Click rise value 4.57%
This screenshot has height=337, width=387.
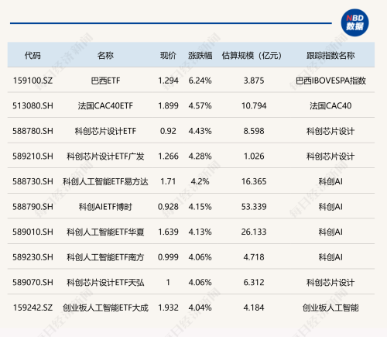(200, 105)
